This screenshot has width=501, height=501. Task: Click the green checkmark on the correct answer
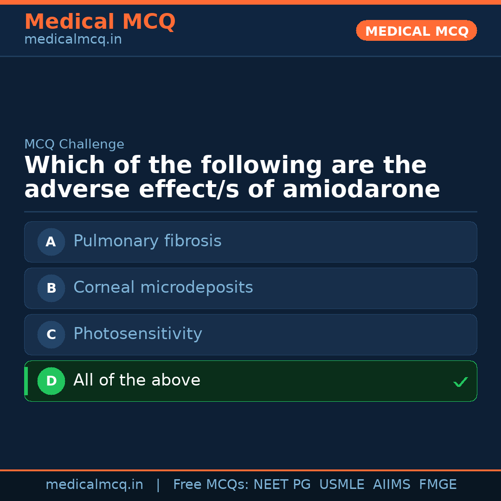[461, 382]
